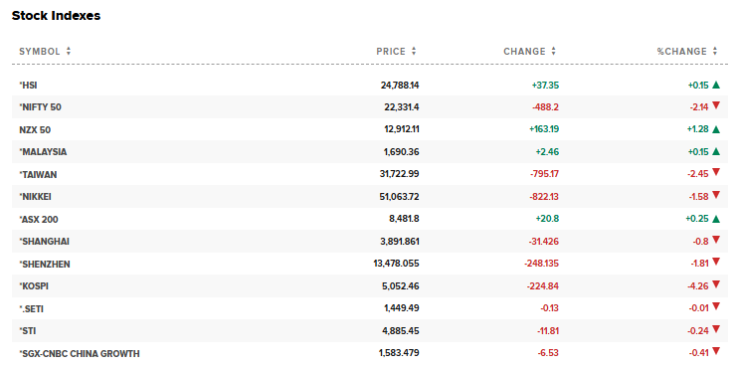Click the KOSPI percent change -4.26
Viewport: 735px width, 368px height.
pyautogui.click(x=697, y=286)
